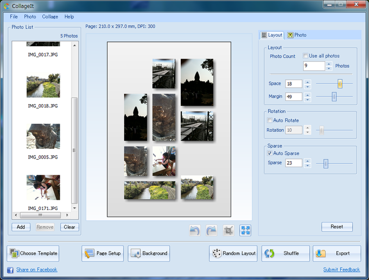Click the Sparse slider handle
Viewport: 369px width, 280px height.
[x=326, y=163]
